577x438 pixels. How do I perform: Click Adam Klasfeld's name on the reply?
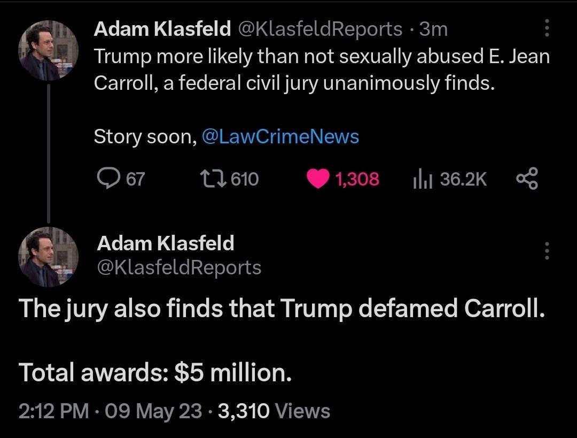[x=165, y=243]
